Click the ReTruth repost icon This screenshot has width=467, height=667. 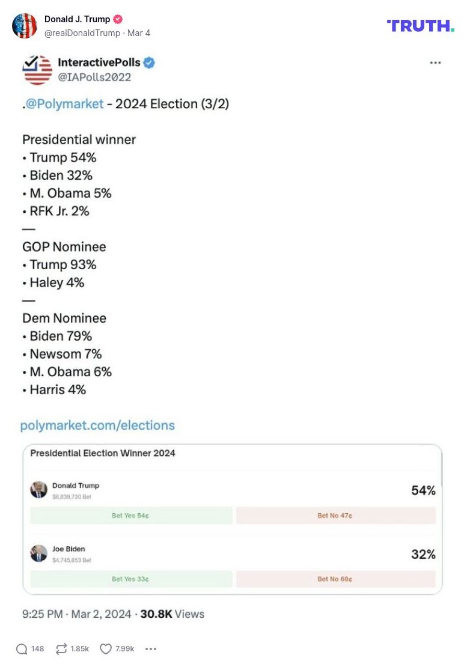click(60, 649)
